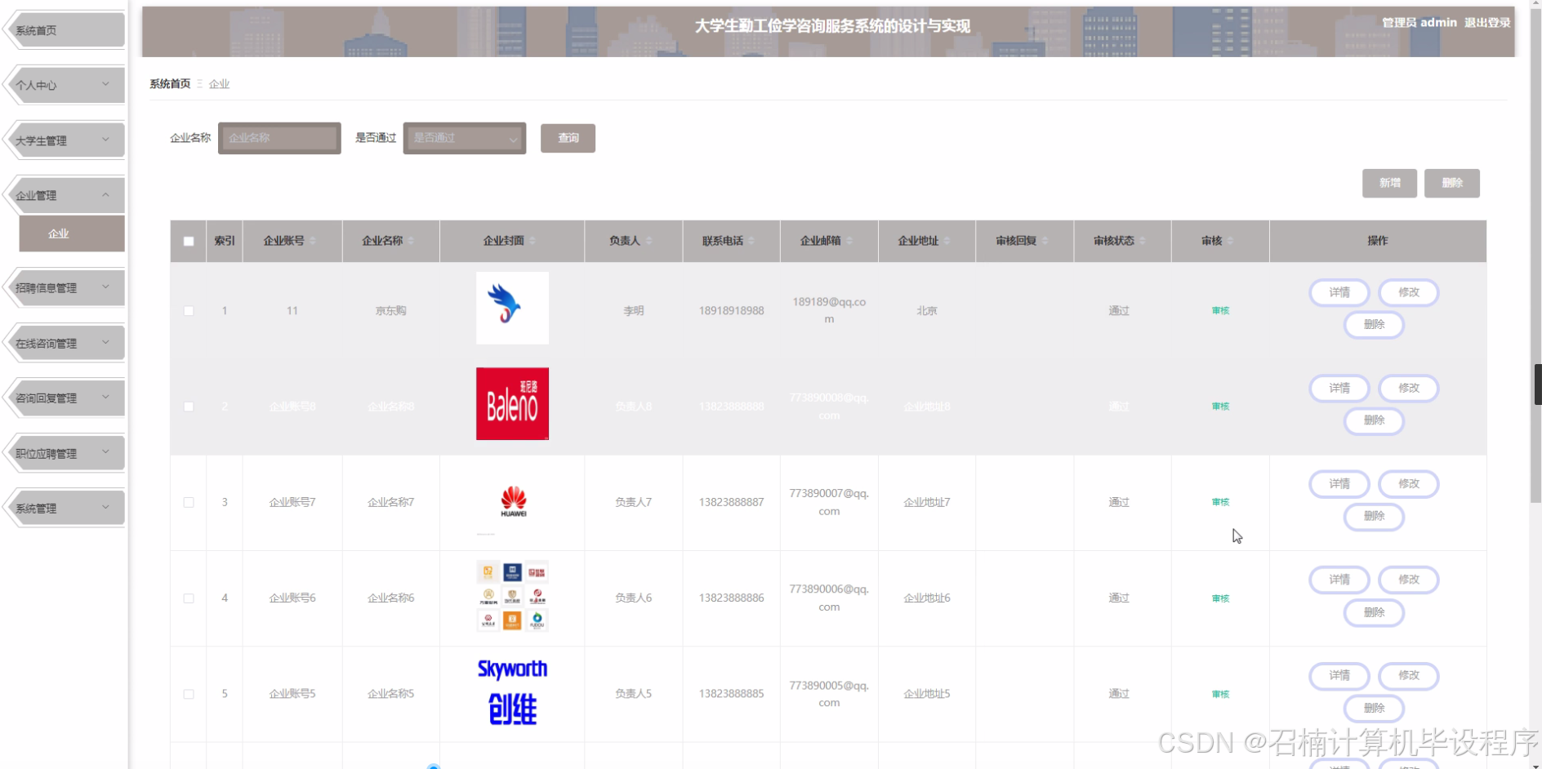Check the checkbox for 京东购 row

pos(188,310)
